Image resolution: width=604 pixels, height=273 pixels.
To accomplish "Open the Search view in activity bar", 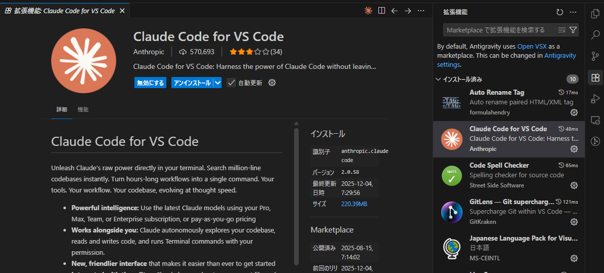I will tap(595, 35).
